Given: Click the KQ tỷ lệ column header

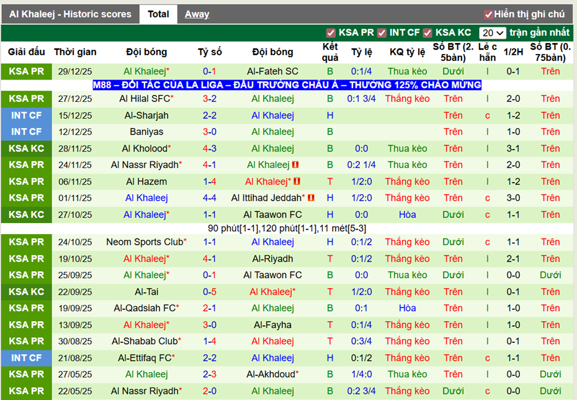Looking at the screenshot, I should [408, 52].
